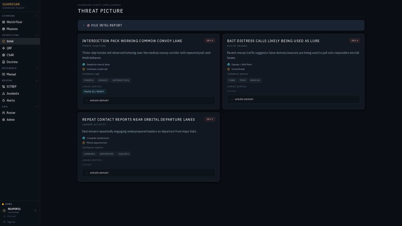Go to Incidents page

20,94
